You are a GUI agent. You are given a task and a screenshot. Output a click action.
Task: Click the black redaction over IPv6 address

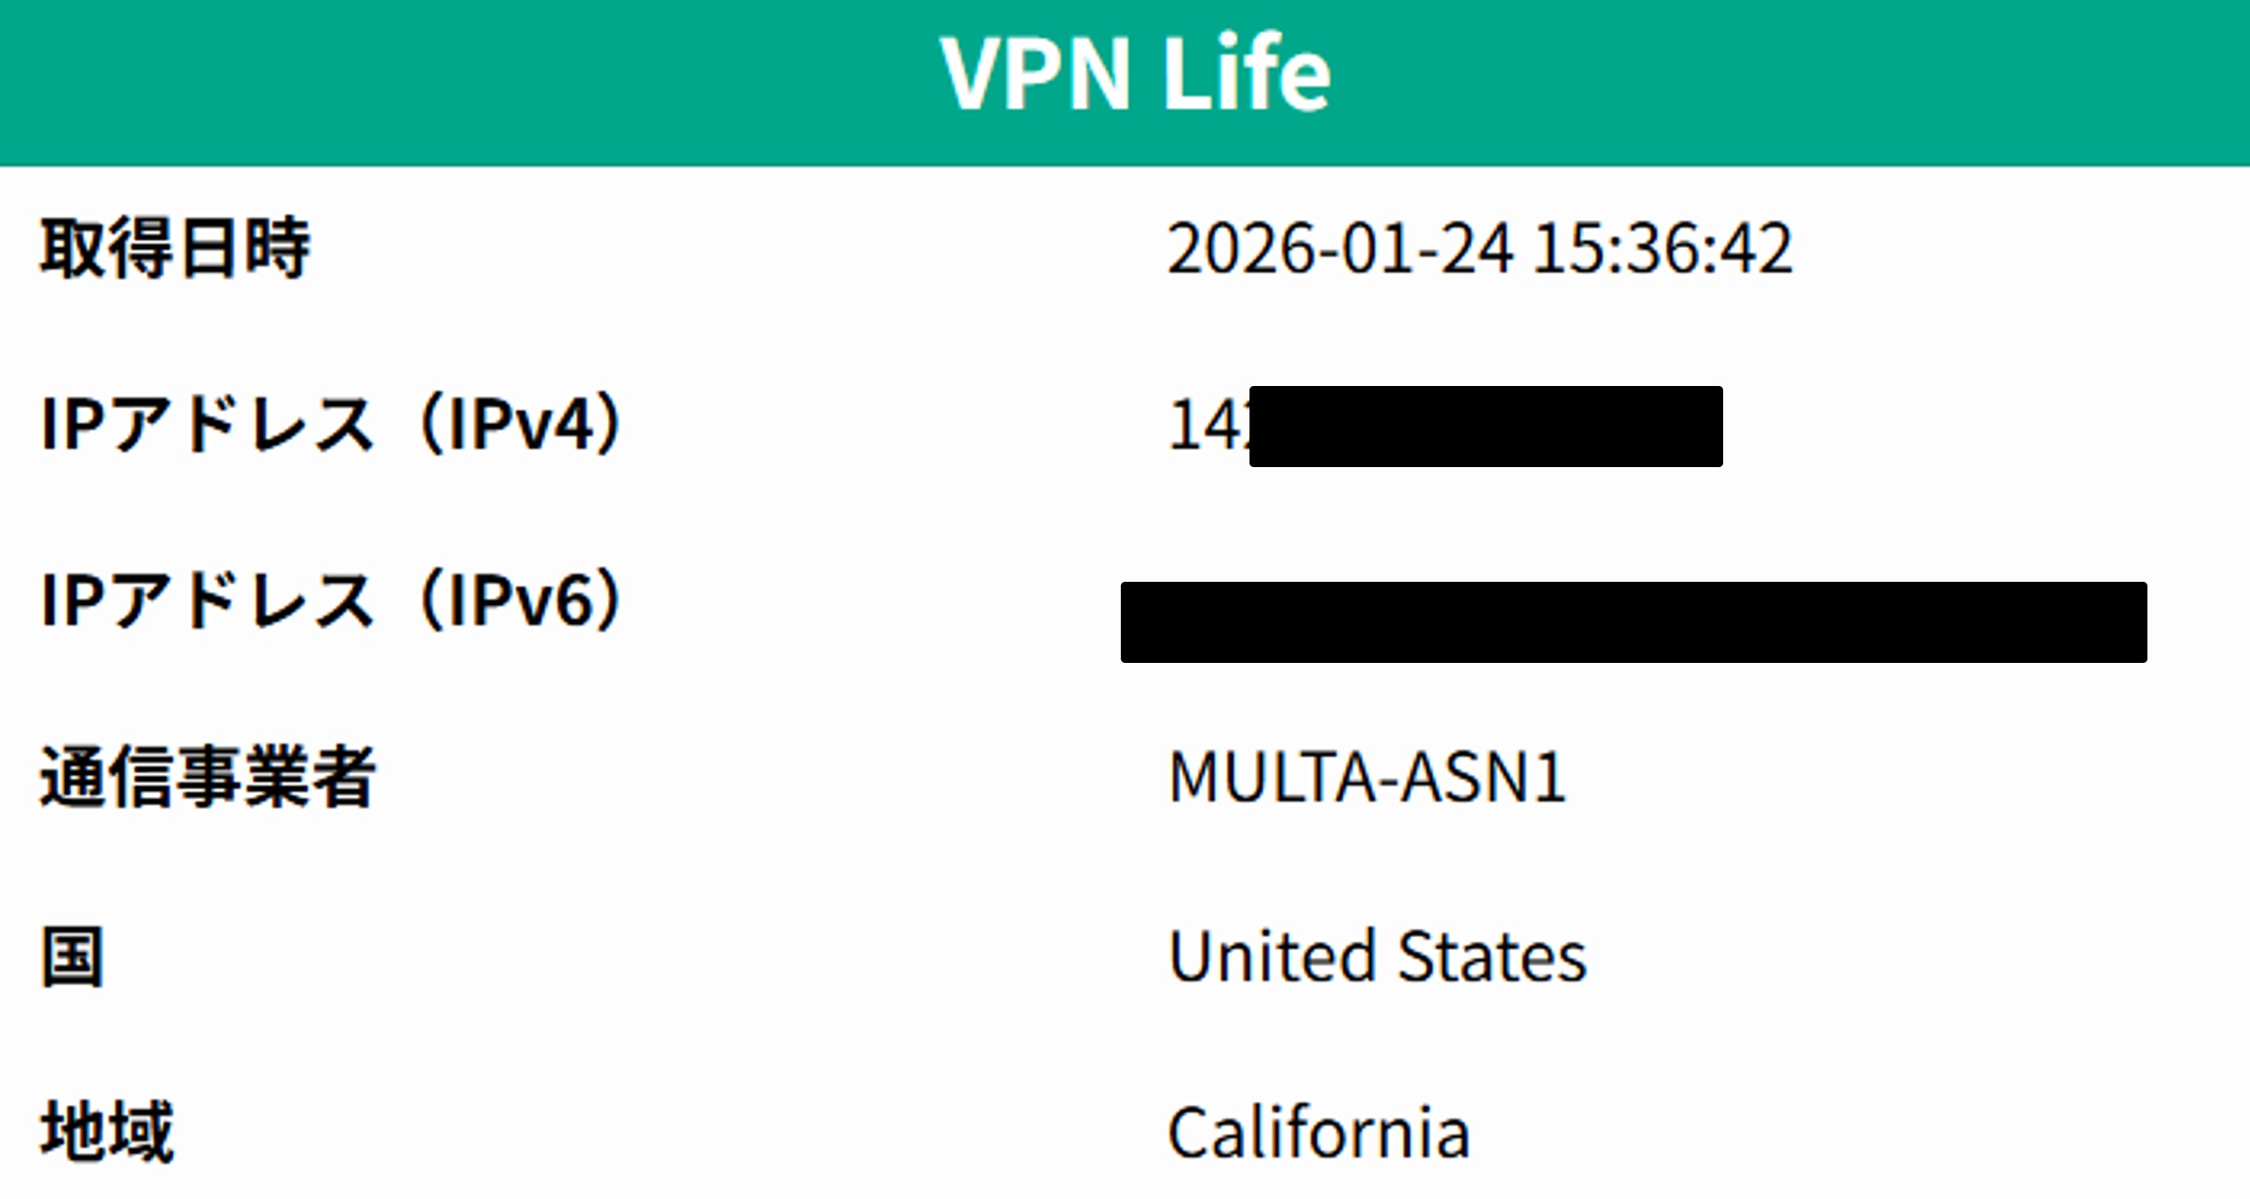(x=1634, y=622)
